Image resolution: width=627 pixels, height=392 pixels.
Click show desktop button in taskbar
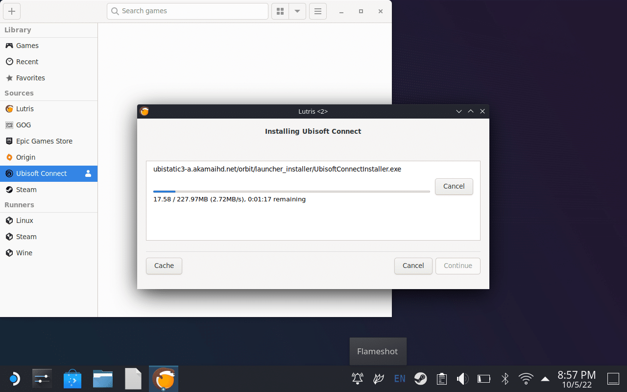[613, 379]
